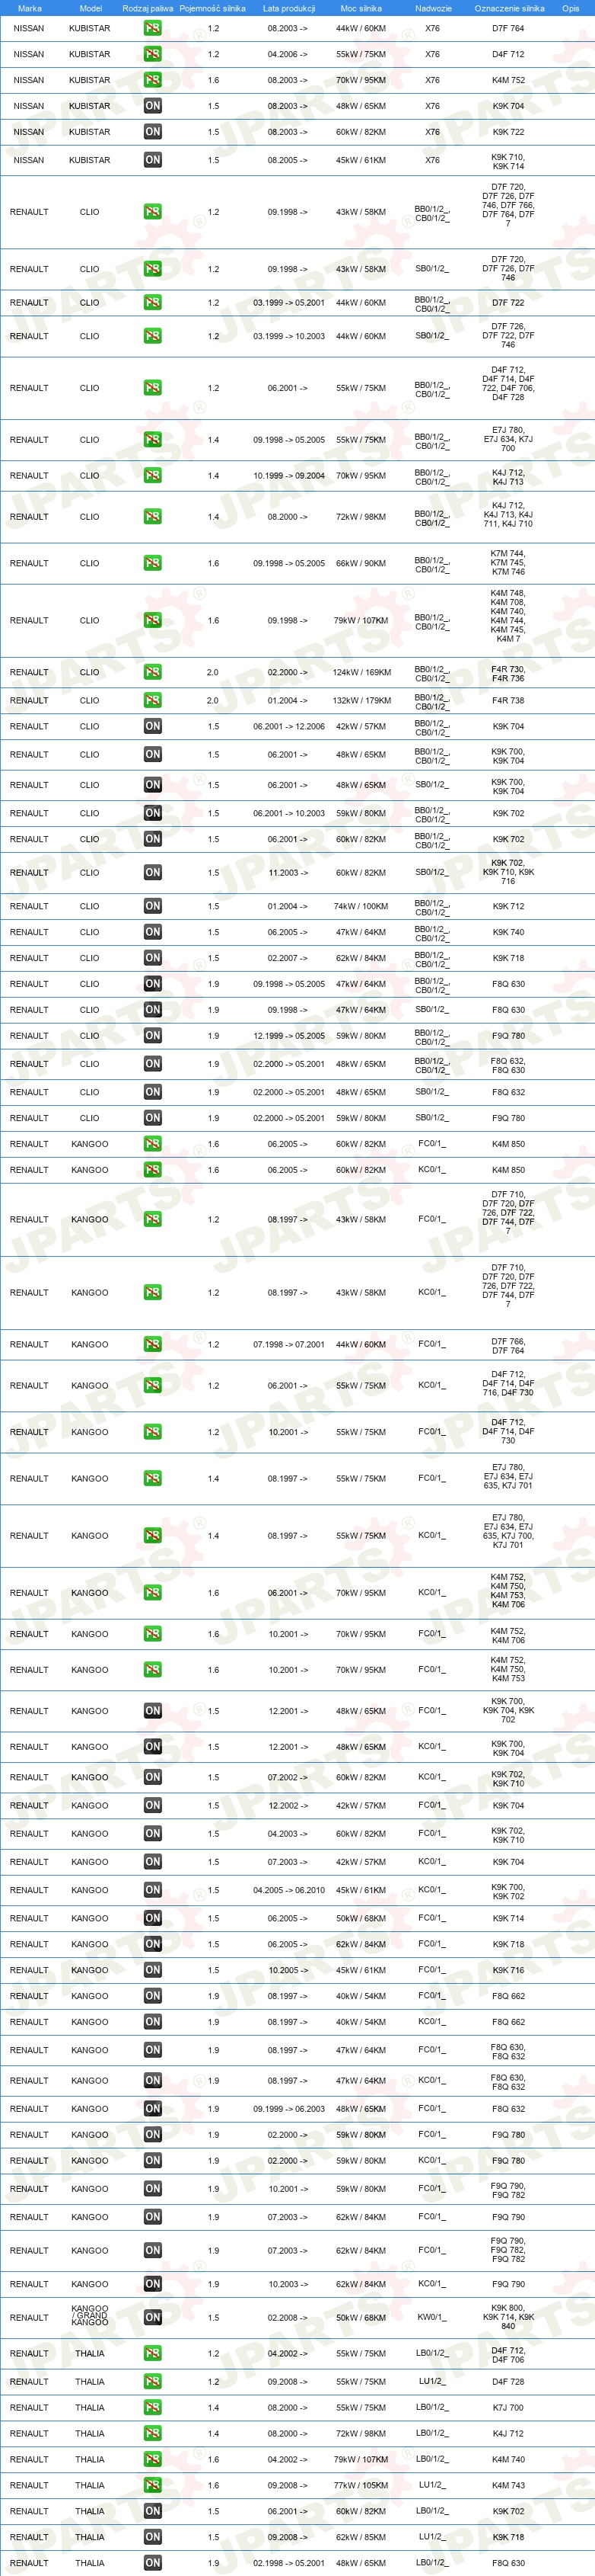
Task: Click the diesel ON icon in Kubistar K9K 704 row
Action: (153, 106)
